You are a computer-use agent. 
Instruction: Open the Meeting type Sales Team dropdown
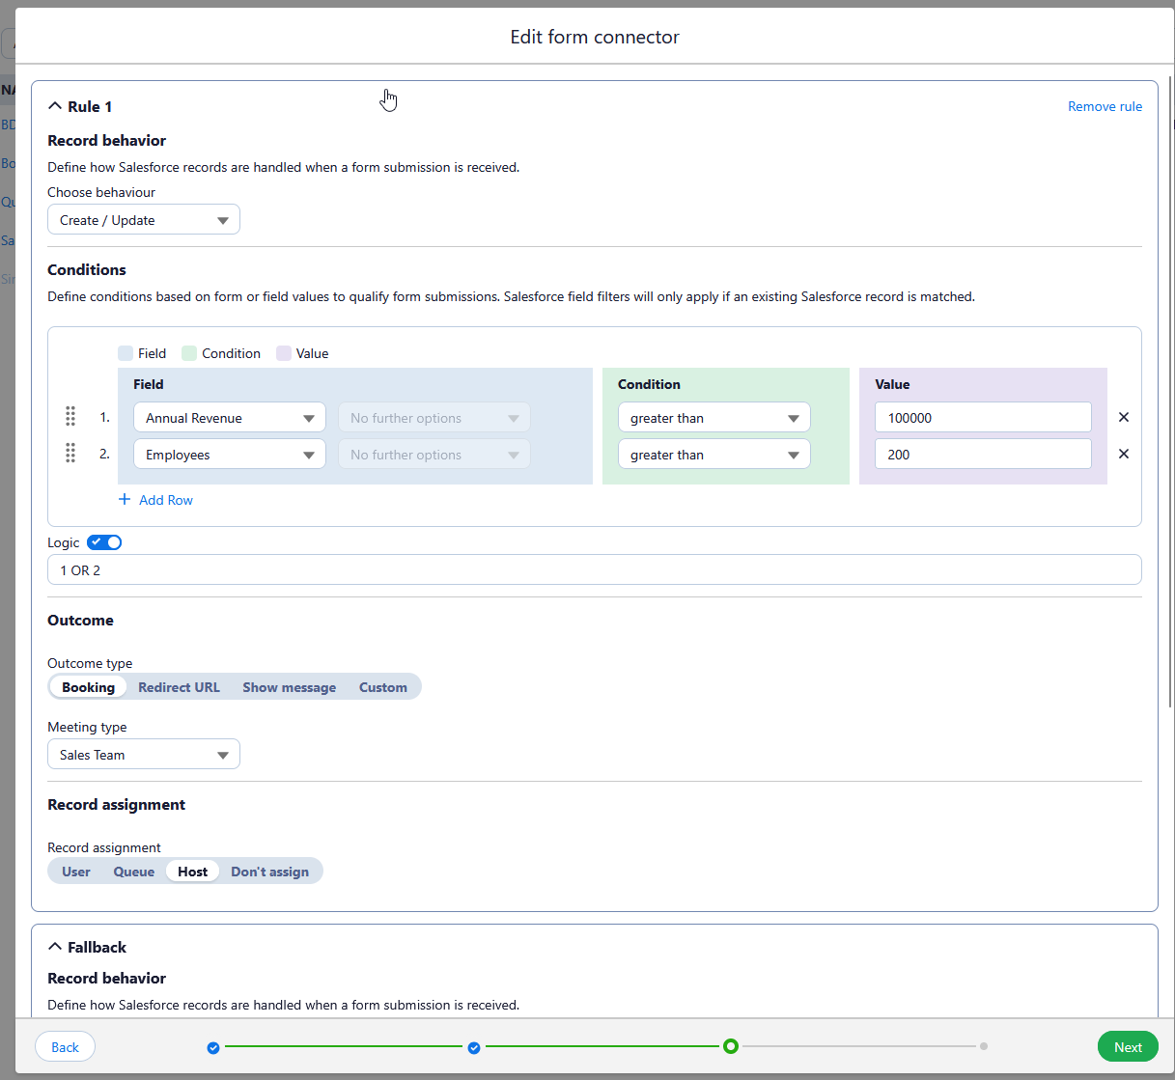[144, 755]
